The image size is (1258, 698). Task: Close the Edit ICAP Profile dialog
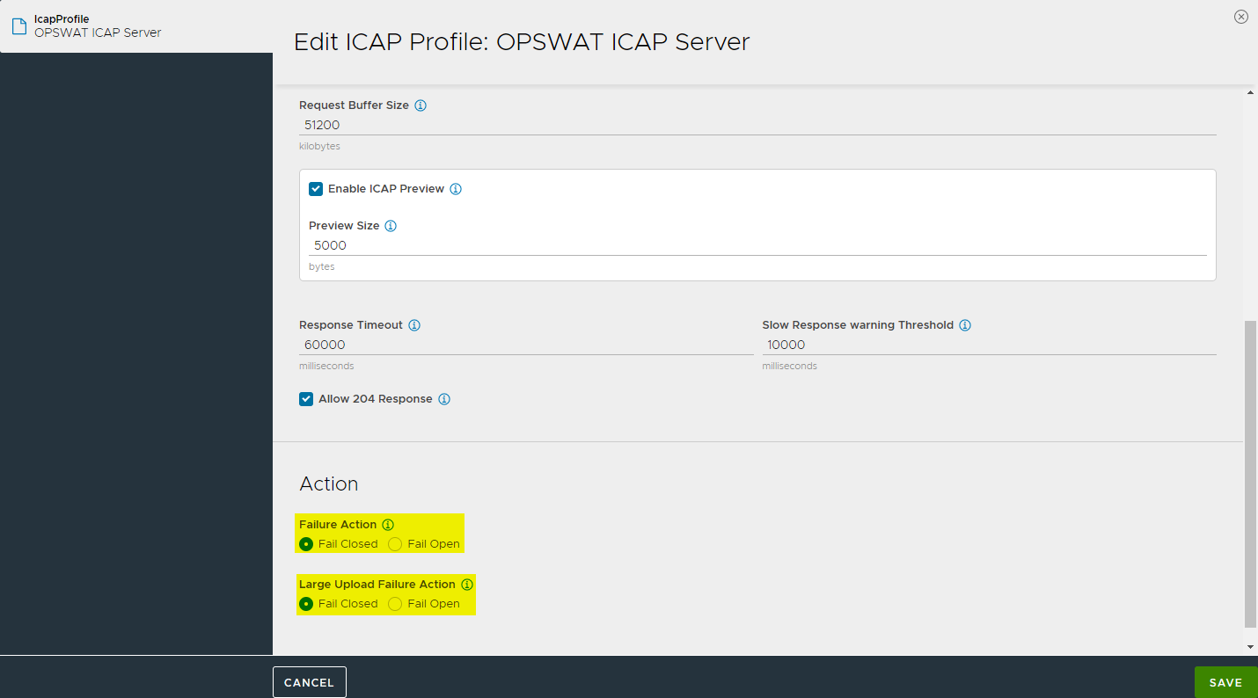(1241, 17)
